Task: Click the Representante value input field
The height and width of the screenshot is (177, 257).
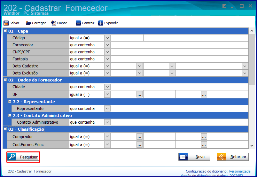Action: tap(180, 109)
